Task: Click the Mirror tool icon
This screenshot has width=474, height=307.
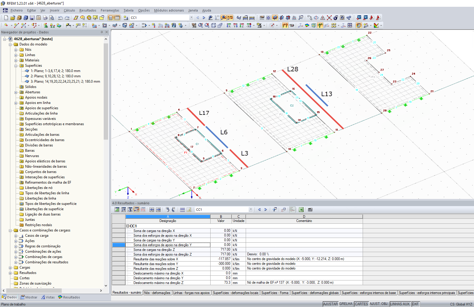Action: tap(322, 18)
